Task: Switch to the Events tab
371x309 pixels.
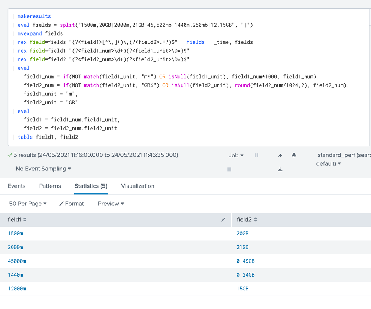Action: coord(17,186)
